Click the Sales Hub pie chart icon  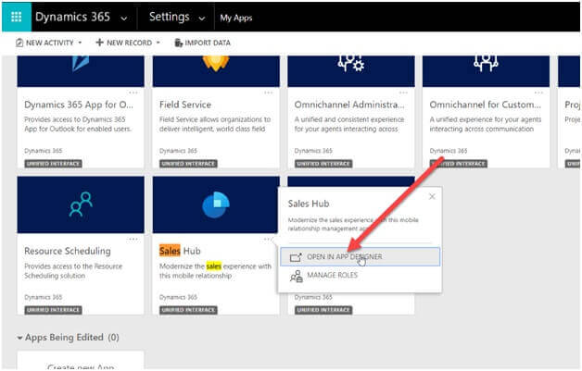point(216,205)
